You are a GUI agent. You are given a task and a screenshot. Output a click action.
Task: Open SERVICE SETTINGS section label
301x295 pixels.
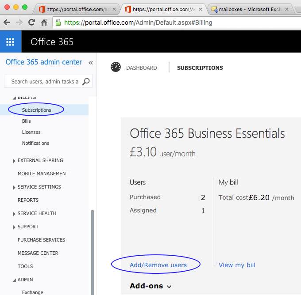[39, 187]
